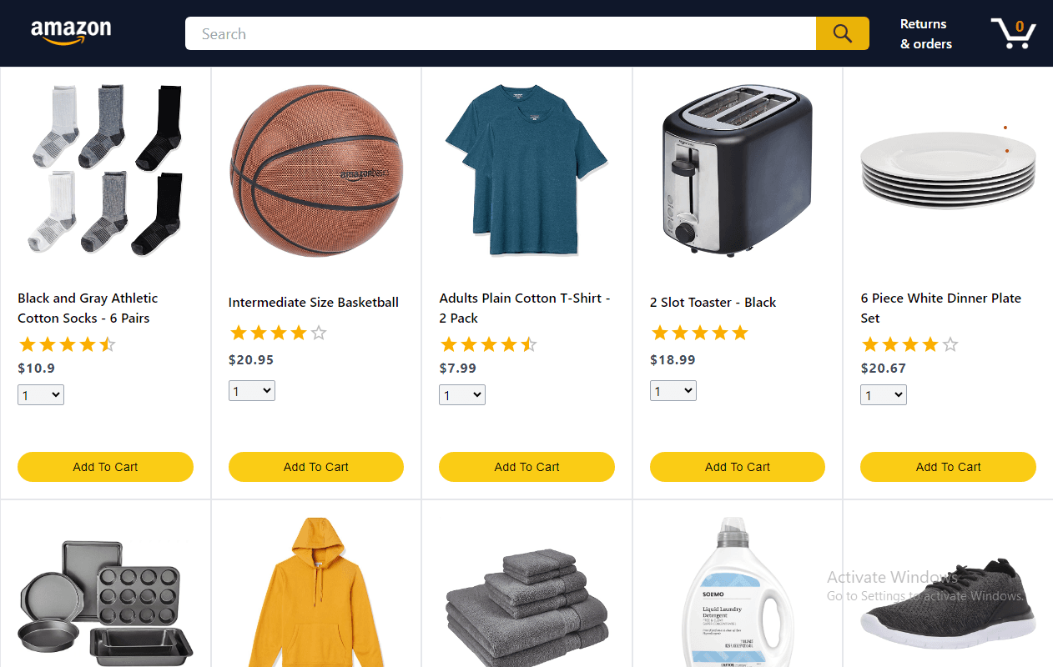The width and height of the screenshot is (1053, 667).
Task: Click the Dinner Plate Set star rating
Action: click(909, 344)
